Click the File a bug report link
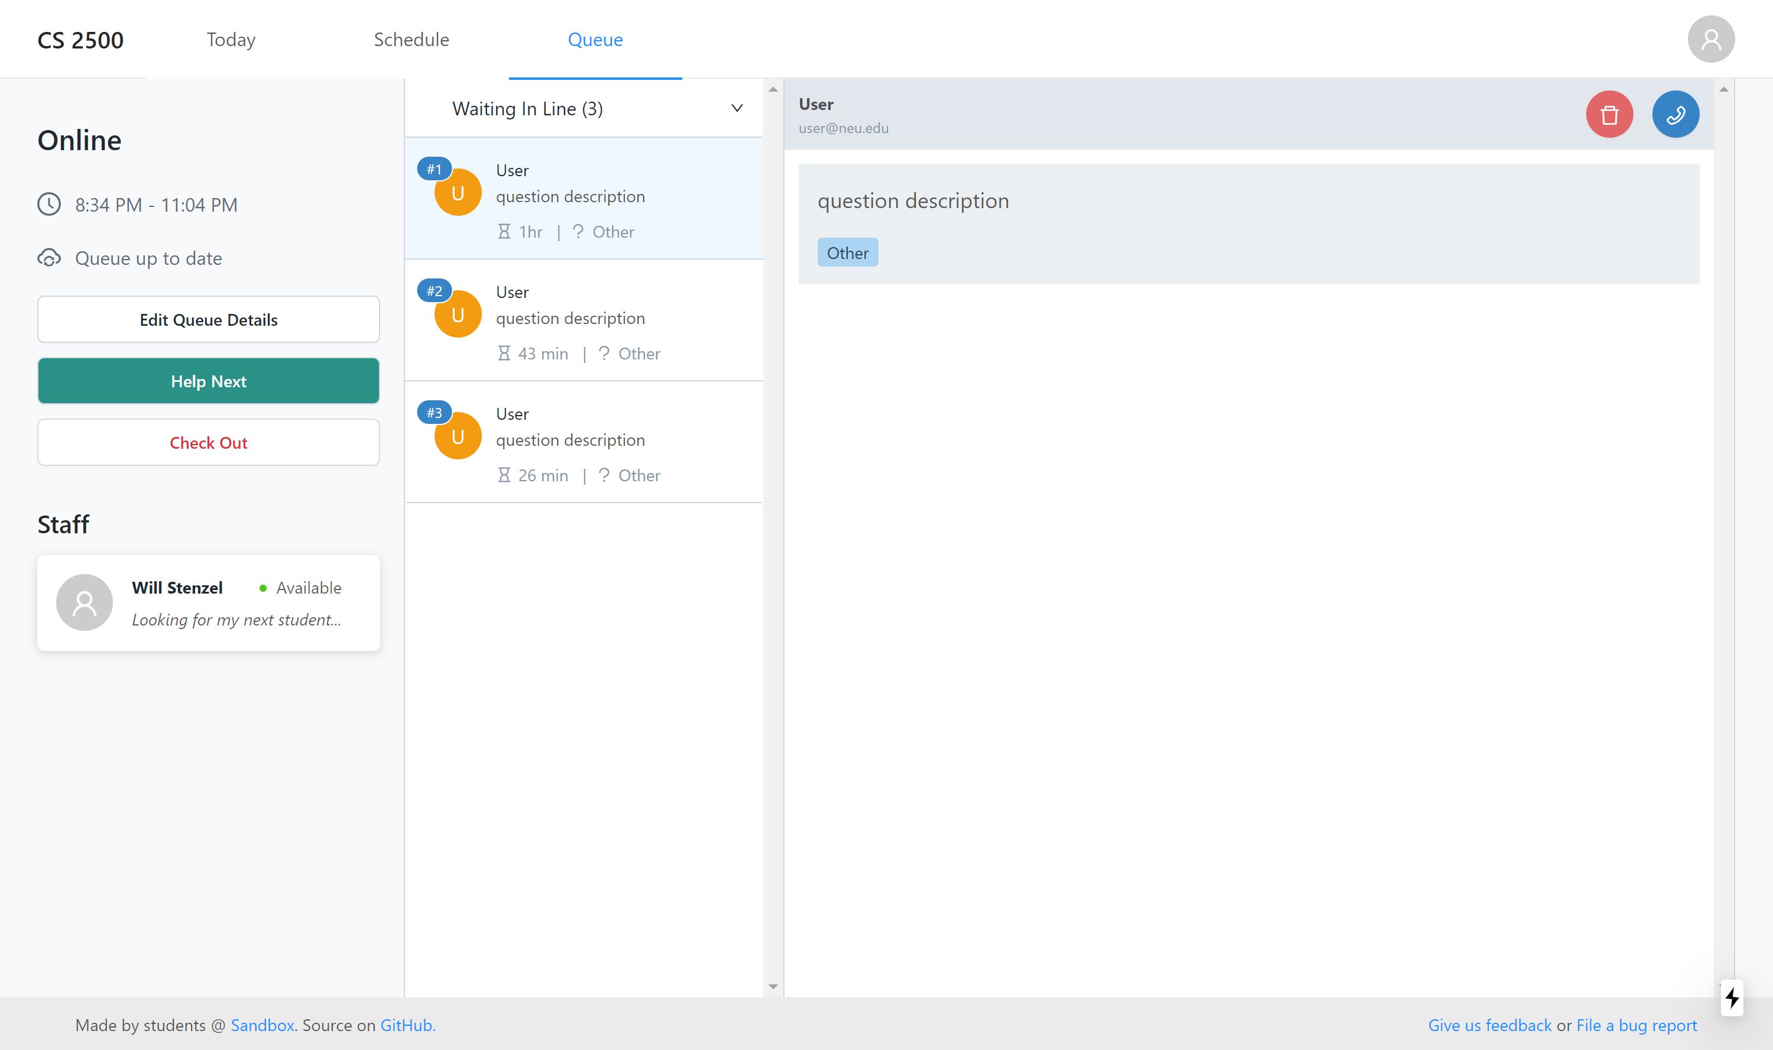The image size is (1773, 1050). 1636,1025
